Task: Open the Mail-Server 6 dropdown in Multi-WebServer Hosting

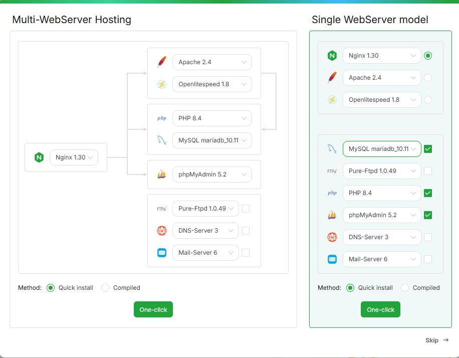Action: 205,253
